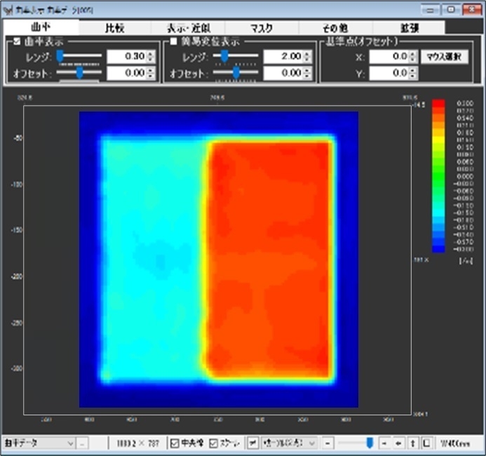The image size is (486, 456).
Task: Click the first button right of the bottom slider
Action: (384, 443)
